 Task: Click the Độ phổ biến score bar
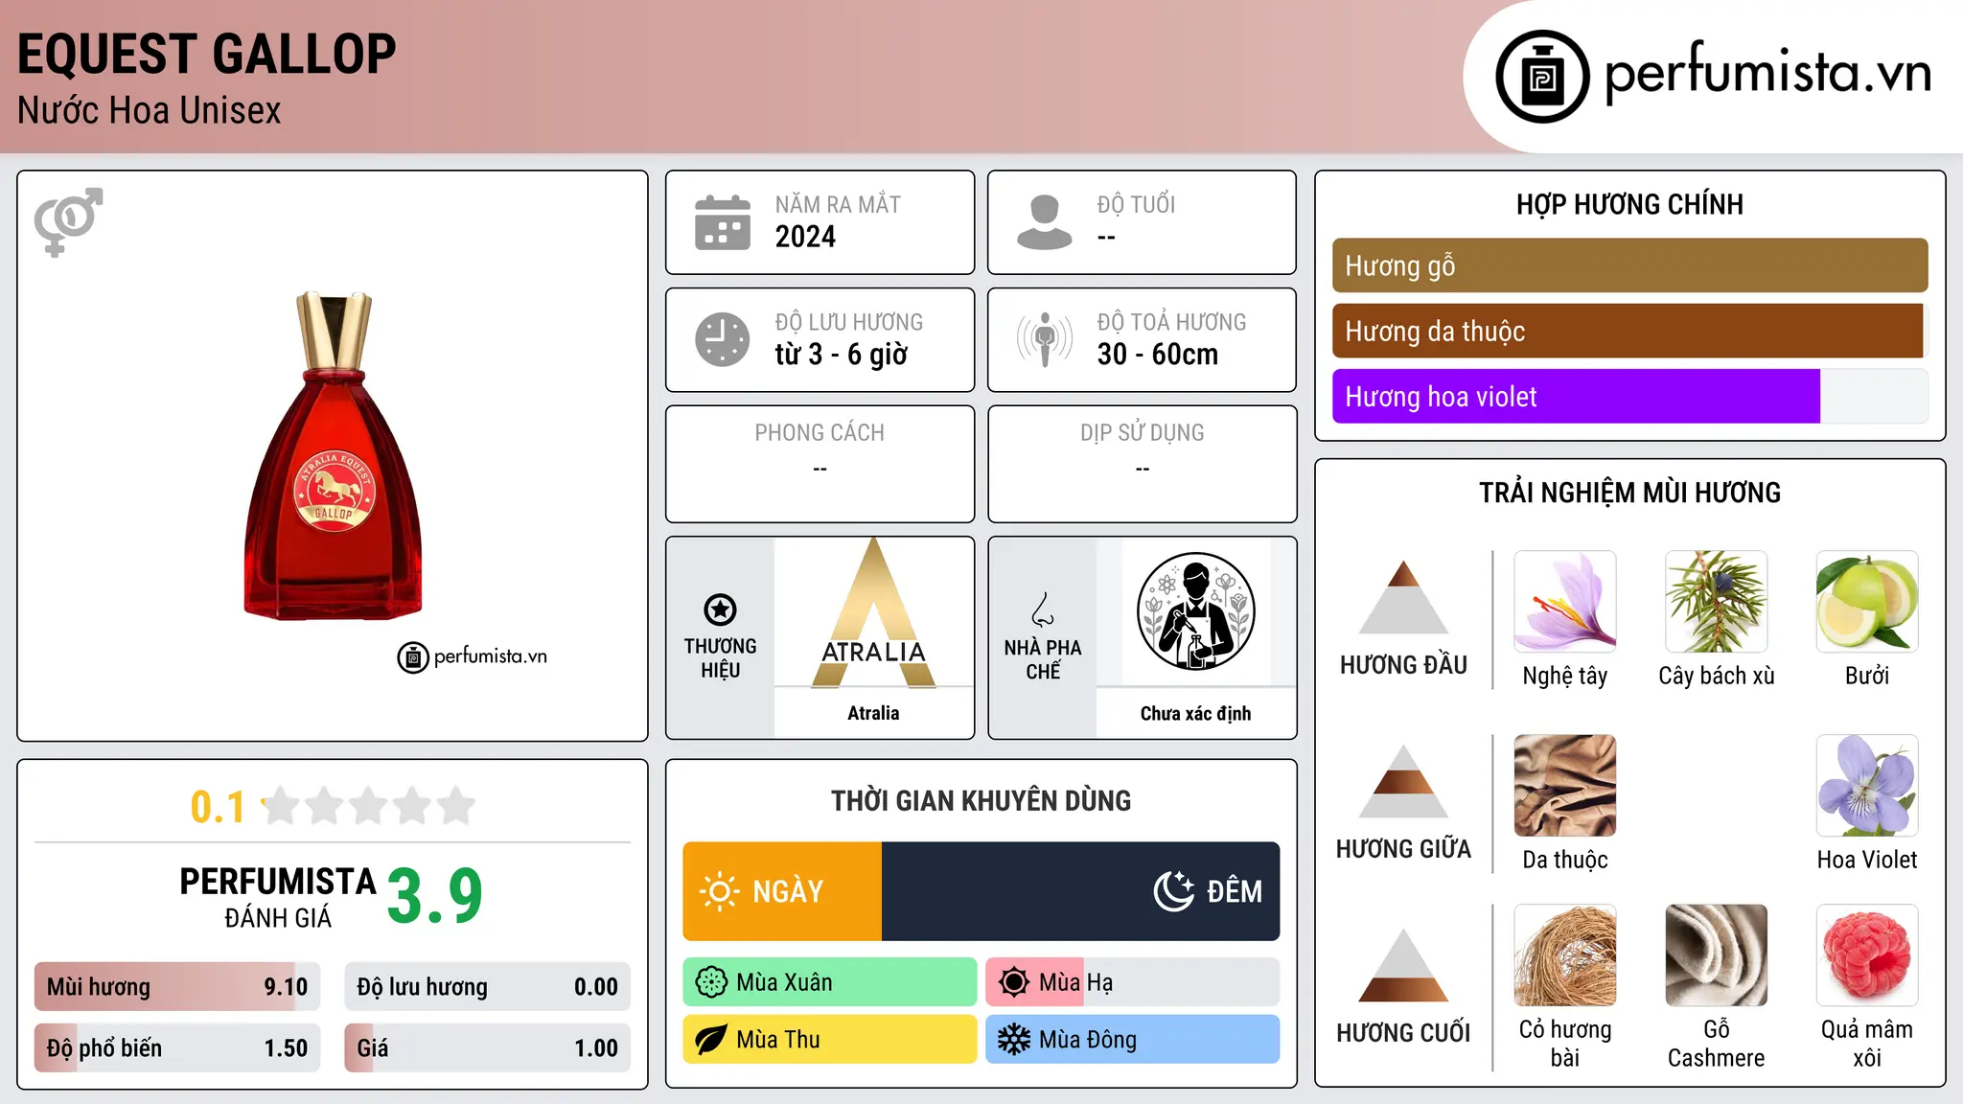[x=177, y=1048]
